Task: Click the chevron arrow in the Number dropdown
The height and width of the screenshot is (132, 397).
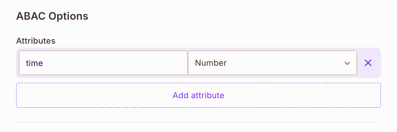Action: 347,63
